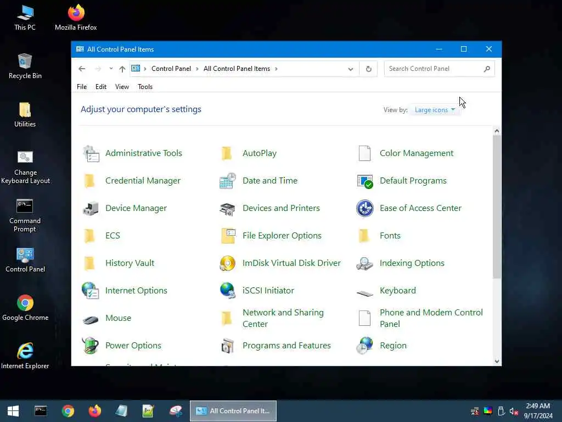Open History Vault icon

coord(89,263)
